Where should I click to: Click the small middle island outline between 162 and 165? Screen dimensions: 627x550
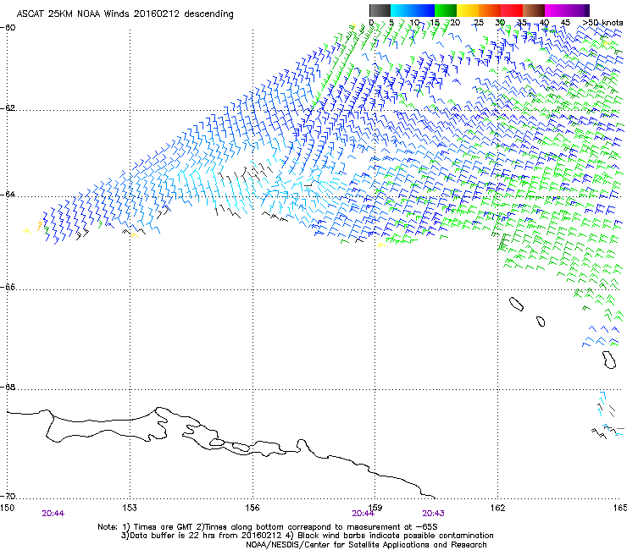(x=541, y=322)
